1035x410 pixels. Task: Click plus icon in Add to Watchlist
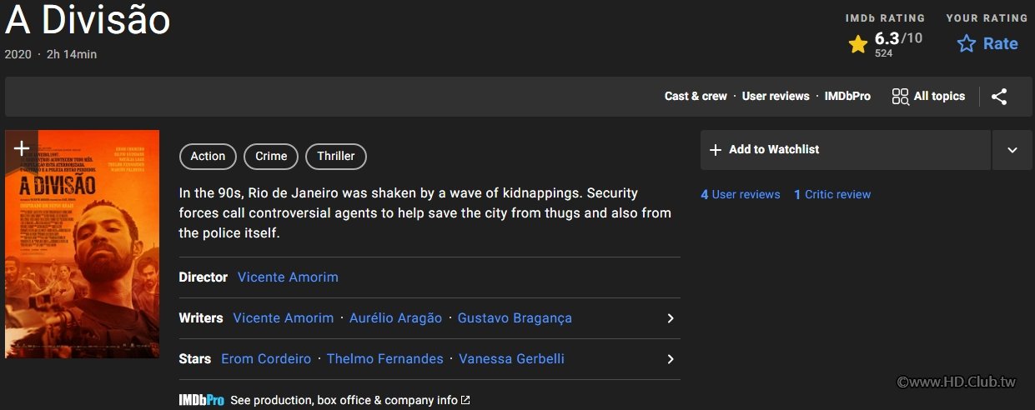coord(715,150)
